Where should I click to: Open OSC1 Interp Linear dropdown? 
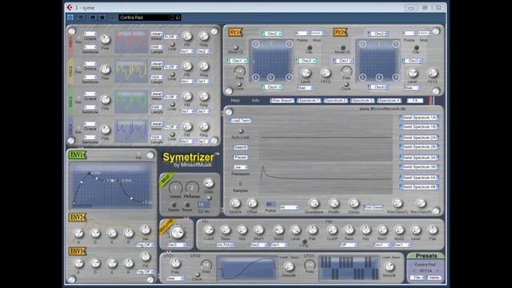tap(157, 34)
